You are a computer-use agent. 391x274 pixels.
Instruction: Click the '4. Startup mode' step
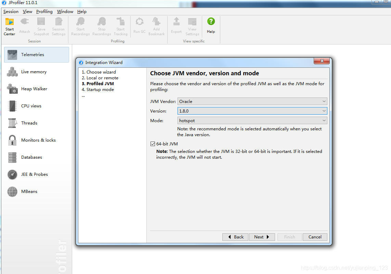pyautogui.click(x=98, y=90)
